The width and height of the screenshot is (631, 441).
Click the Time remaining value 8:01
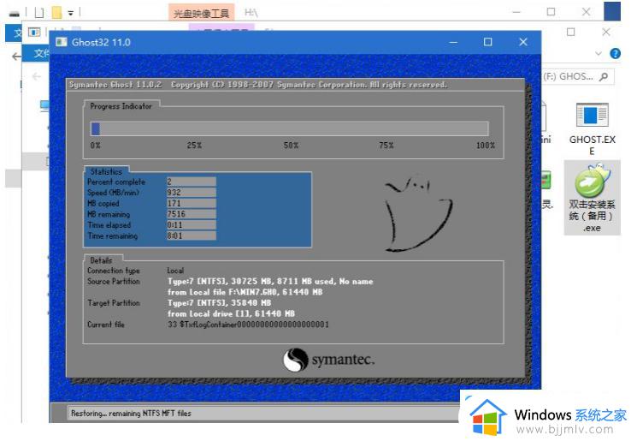click(x=192, y=235)
